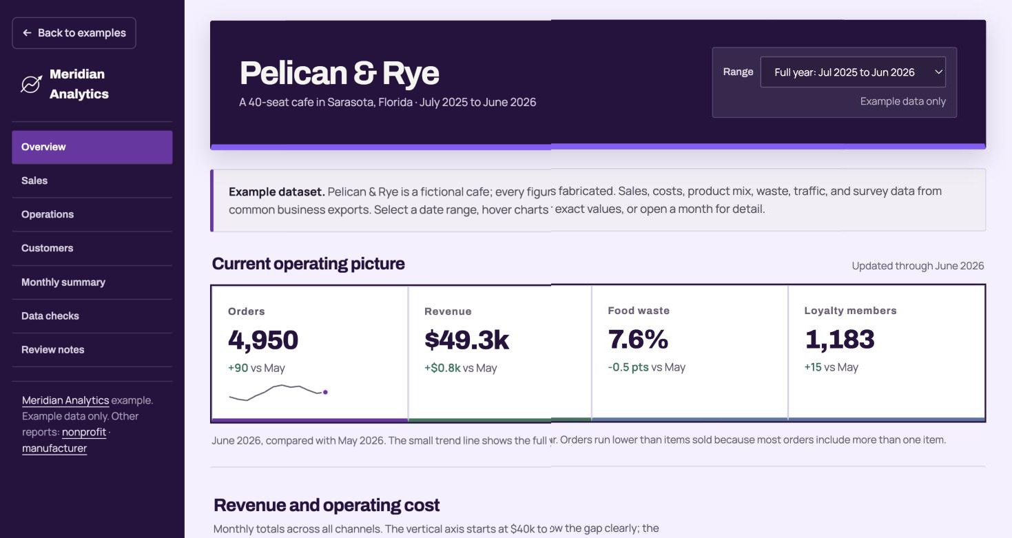This screenshot has height=538, width=1012.
Task: Click the Revenue and operating cost heading
Action: tap(327, 506)
